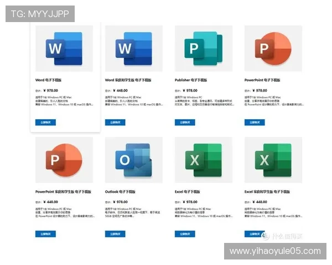Click the Excel 家庭和学生版 电子下载版 title
Image resolution: width=332 pixels, height=265 pixels.
coord(268,192)
